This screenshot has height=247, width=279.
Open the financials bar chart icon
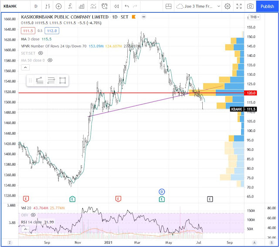click(82, 7)
